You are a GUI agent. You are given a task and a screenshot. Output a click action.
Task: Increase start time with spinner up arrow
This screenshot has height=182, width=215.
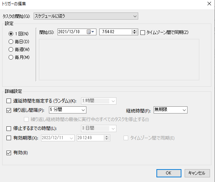[134, 31]
